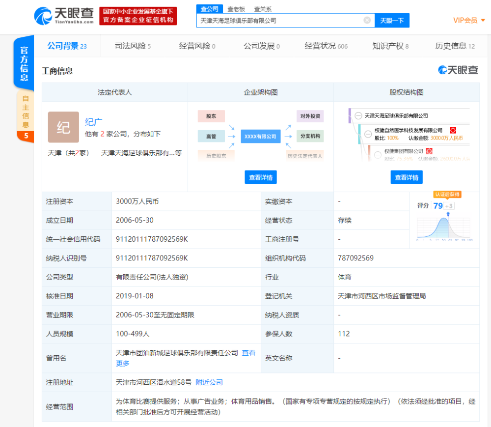Click the red company icon beside 权健自然医学科技发展有限公司
The width and height of the screenshot is (491, 427).
coord(452,130)
